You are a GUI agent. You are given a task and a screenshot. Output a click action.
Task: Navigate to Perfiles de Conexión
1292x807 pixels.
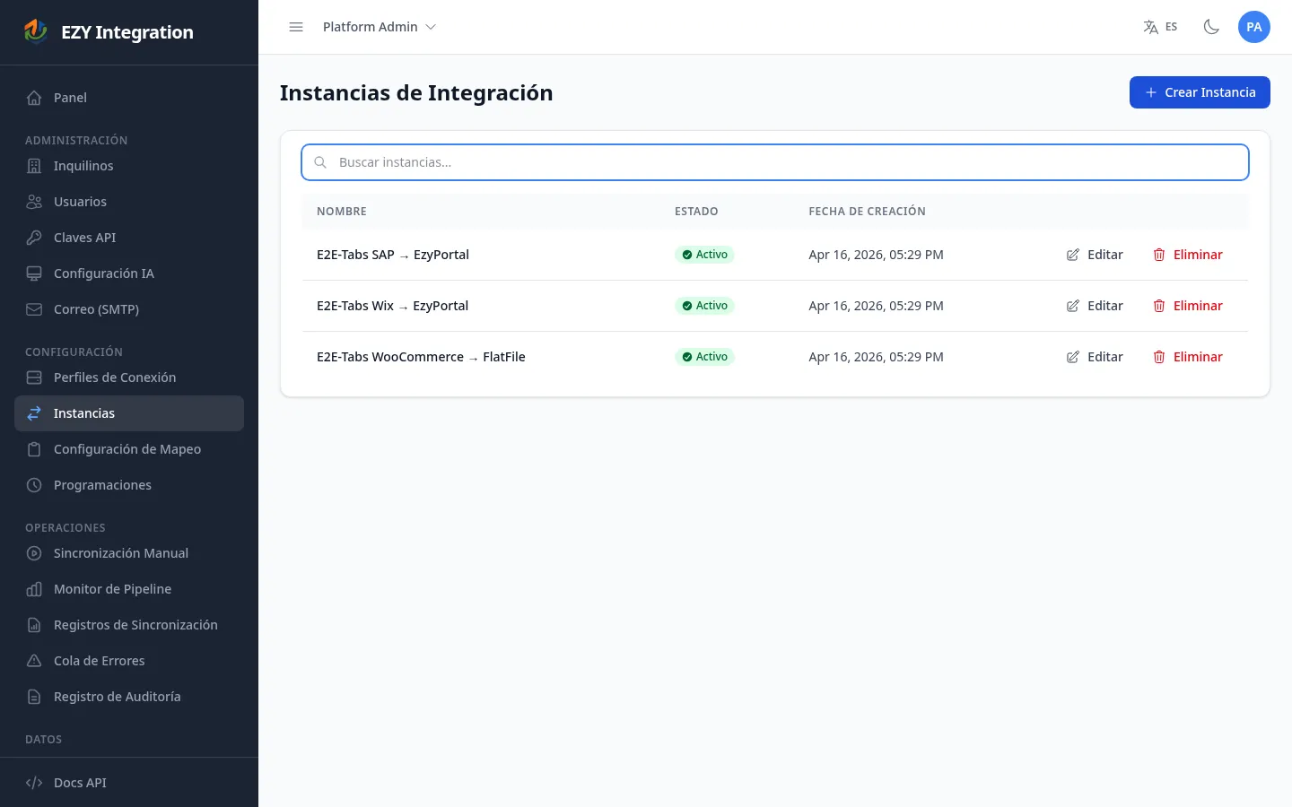click(x=129, y=377)
